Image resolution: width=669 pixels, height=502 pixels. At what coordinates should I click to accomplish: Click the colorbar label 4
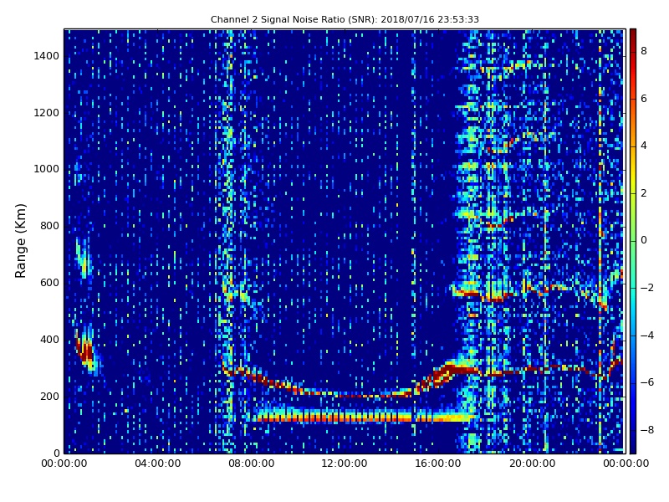click(644, 146)
